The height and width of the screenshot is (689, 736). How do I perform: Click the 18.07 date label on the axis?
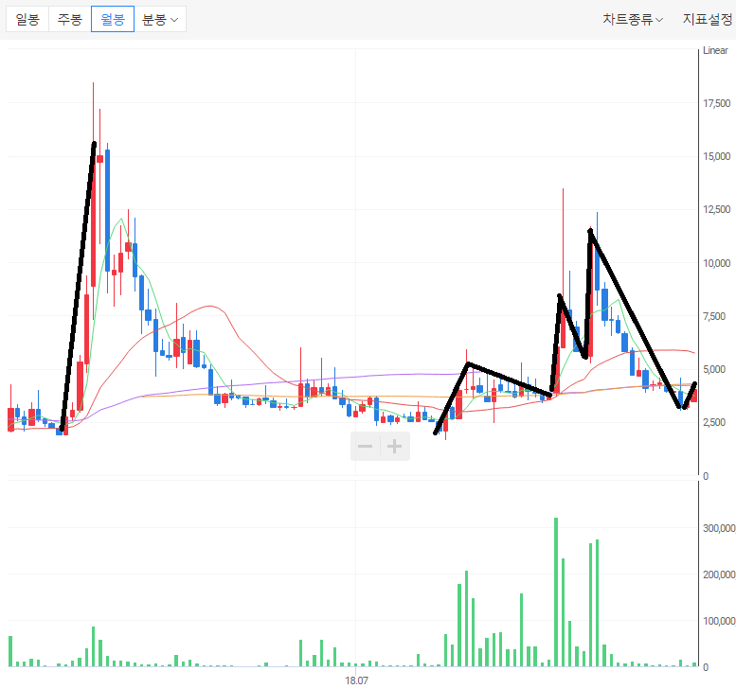click(356, 680)
